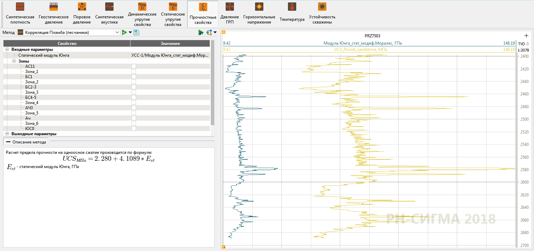Screen dimensions: 534x251
Task: Tick the БС4-5 zone checkbox
Action: click(x=134, y=97)
